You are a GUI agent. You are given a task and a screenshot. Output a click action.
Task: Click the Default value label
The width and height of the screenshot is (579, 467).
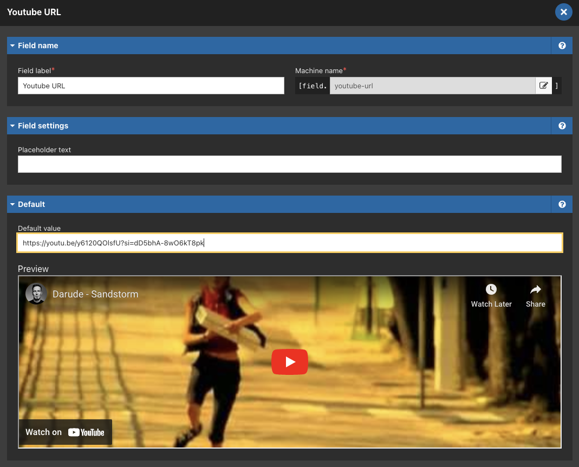tap(39, 228)
